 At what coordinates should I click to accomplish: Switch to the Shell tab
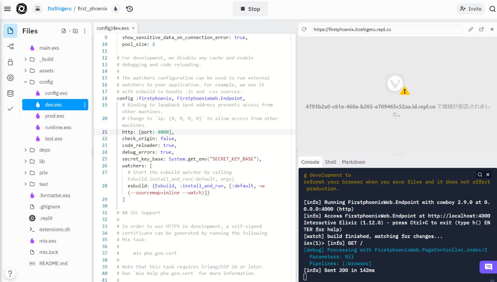tap(331, 162)
